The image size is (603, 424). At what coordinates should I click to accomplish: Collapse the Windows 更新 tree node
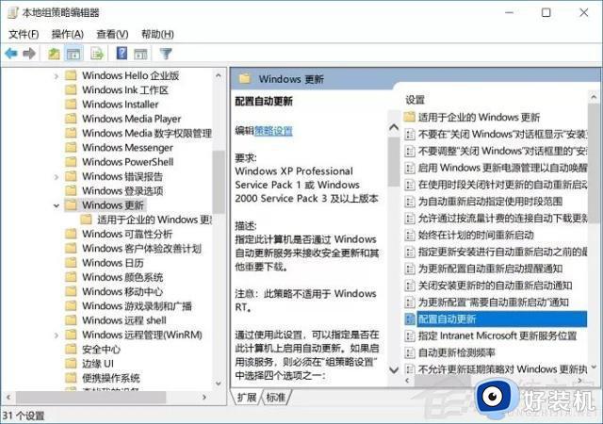click(x=57, y=205)
